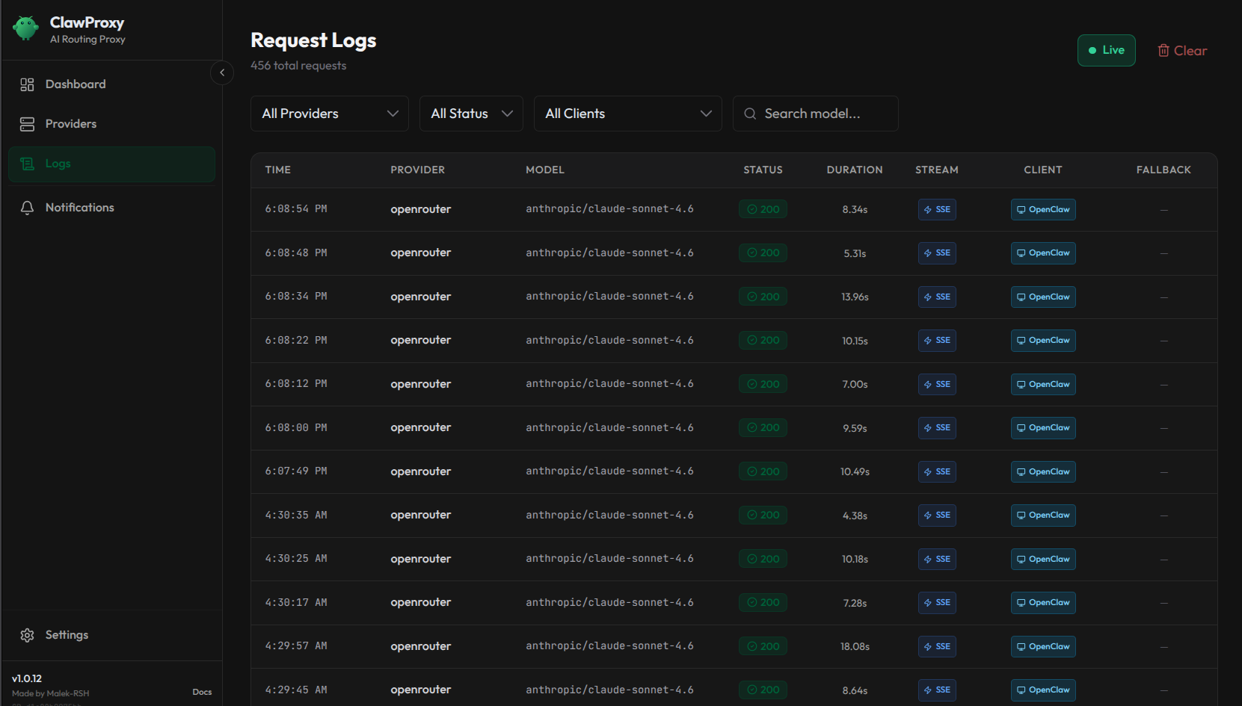Click the 200 status badge for 6:08:22 PM
Image resolution: width=1242 pixels, height=706 pixels.
pos(763,340)
